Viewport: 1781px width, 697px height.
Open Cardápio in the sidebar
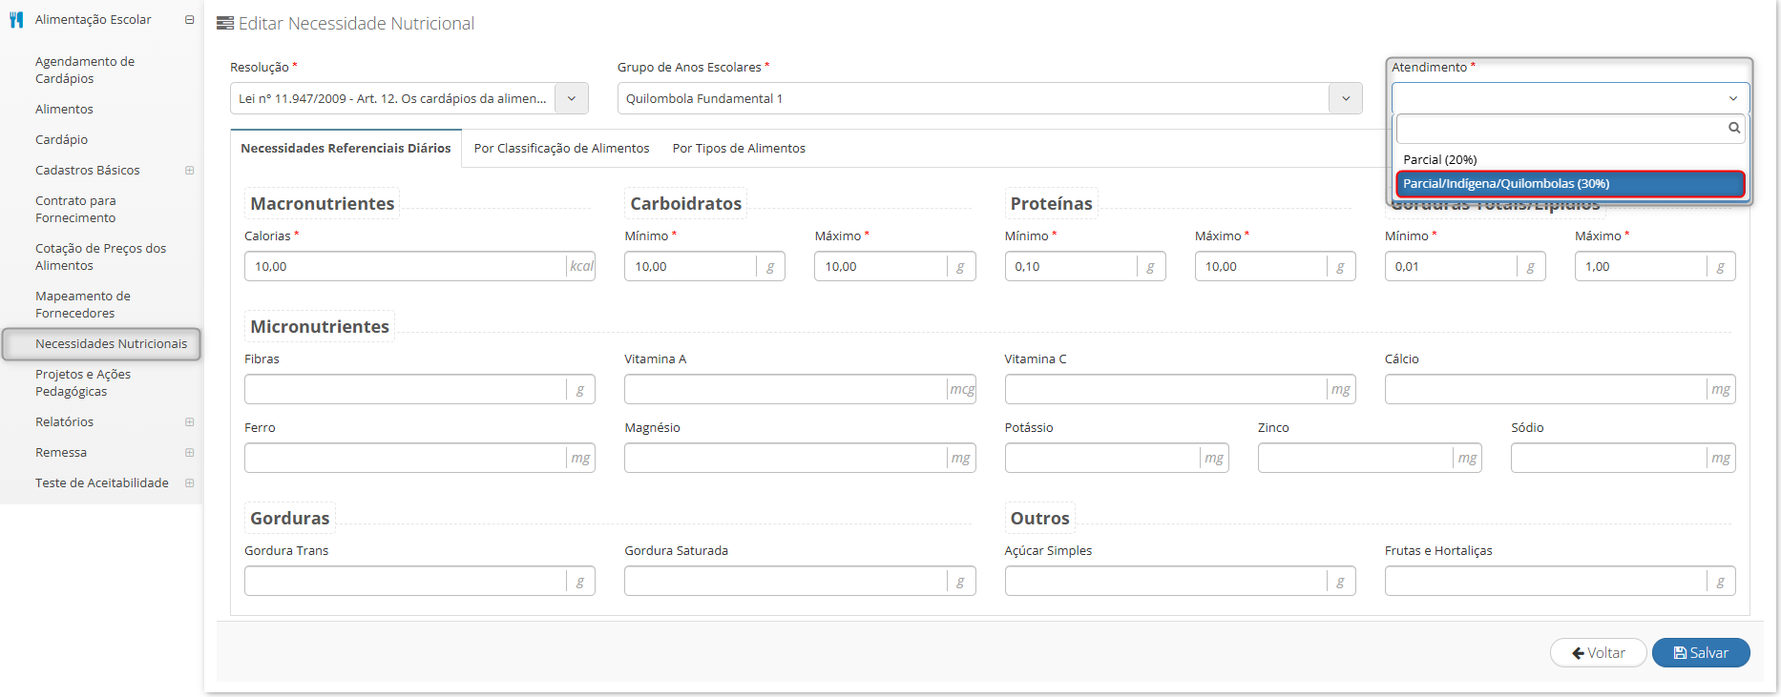coord(61,139)
